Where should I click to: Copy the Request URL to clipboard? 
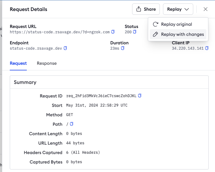click(113, 32)
